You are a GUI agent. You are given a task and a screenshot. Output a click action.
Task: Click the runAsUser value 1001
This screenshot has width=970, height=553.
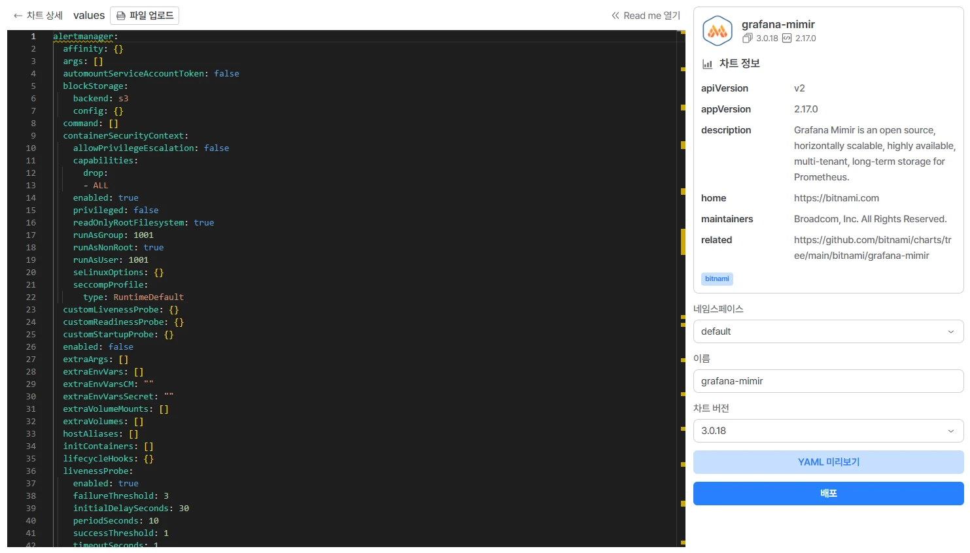(138, 260)
